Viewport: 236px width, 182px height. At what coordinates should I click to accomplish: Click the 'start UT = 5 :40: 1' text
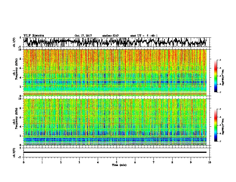144,36
